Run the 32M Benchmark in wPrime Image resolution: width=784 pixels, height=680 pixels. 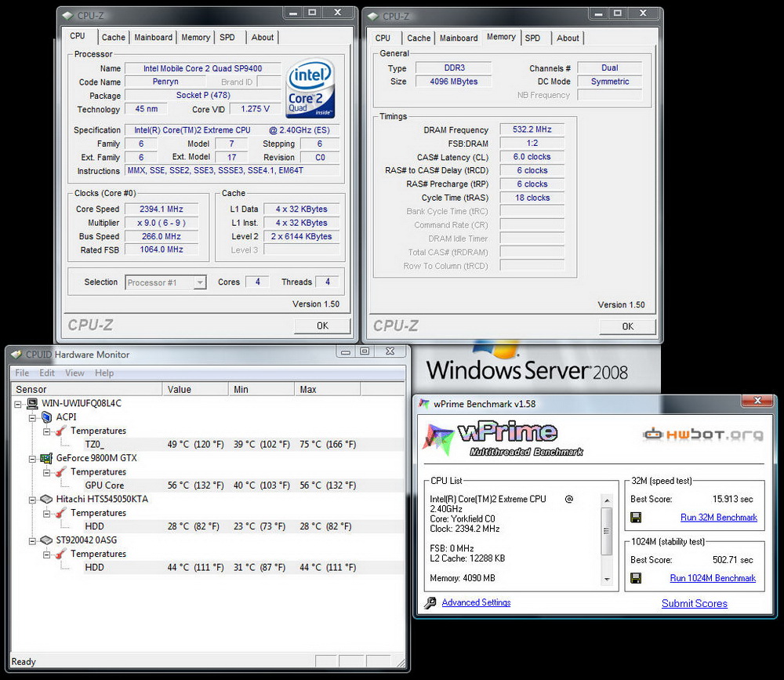(x=718, y=518)
